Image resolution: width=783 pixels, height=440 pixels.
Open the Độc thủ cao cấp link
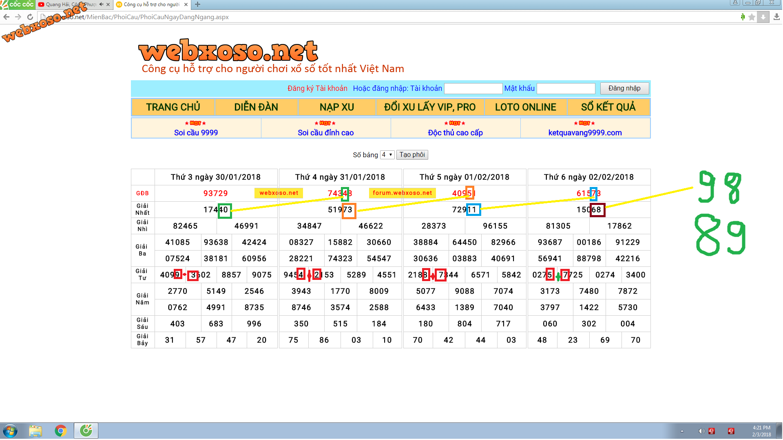(x=455, y=132)
